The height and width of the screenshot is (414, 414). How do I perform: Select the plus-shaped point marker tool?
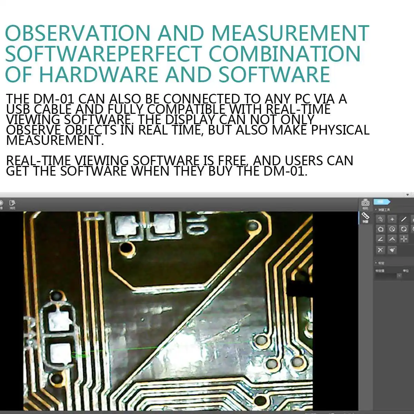392,219
